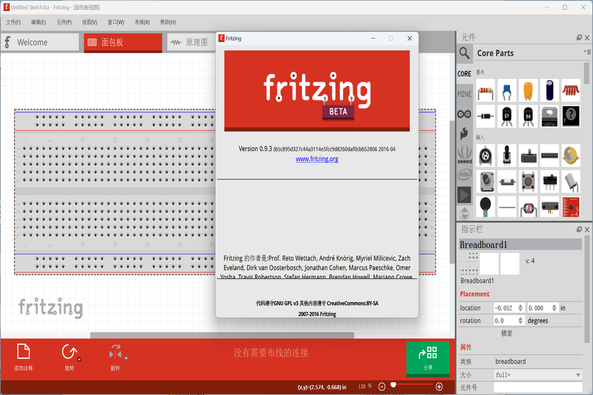Viewport: 593px width, 395px height.
Task: Click the green 分享 share button
Action: click(428, 359)
